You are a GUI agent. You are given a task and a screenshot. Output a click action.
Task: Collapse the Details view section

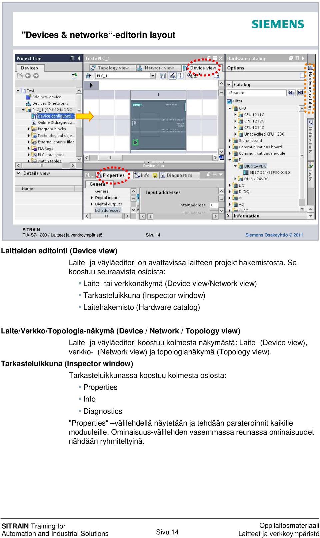point(18,173)
